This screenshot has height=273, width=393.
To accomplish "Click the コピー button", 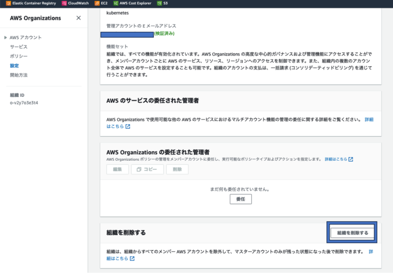I will (x=147, y=169).
